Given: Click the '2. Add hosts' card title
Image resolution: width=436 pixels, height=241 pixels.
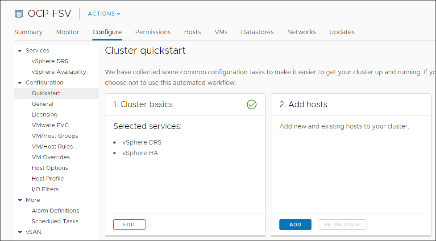Looking at the screenshot, I should click(x=303, y=104).
